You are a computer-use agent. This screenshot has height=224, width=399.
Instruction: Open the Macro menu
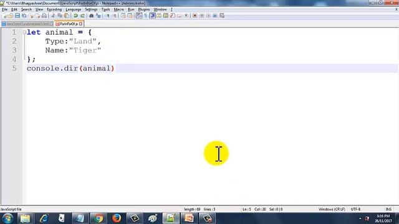point(119,9)
